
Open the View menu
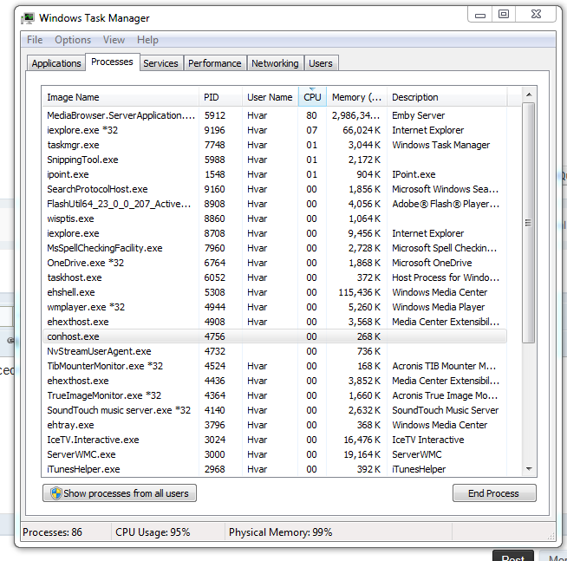tap(114, 40)
